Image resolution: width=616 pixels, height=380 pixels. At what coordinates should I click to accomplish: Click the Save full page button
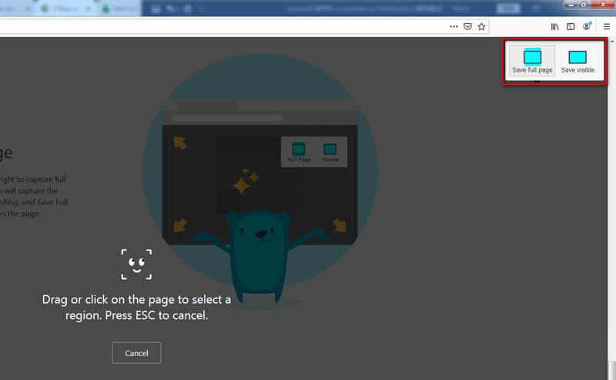tap(532, 60)
